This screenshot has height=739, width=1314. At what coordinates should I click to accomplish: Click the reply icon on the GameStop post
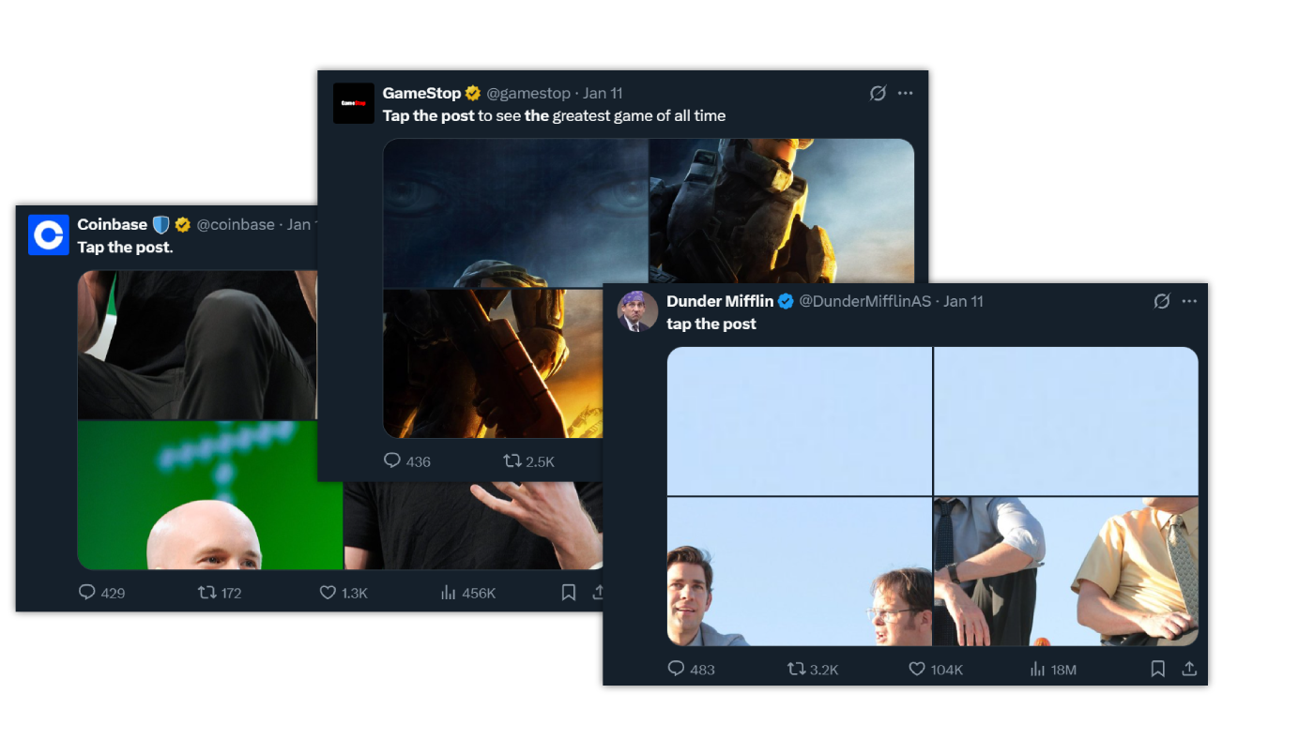click(x=391, y=460)
